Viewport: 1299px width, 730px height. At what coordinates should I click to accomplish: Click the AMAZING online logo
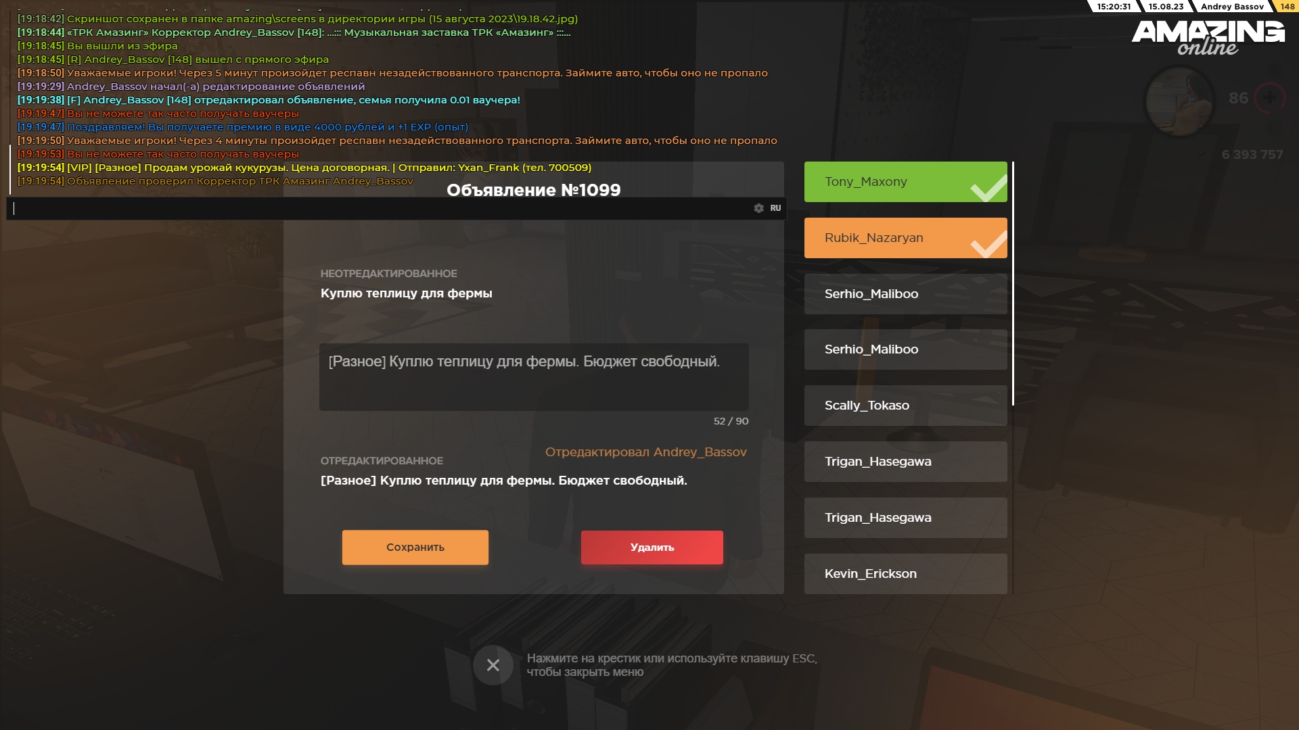(1208, 38)
